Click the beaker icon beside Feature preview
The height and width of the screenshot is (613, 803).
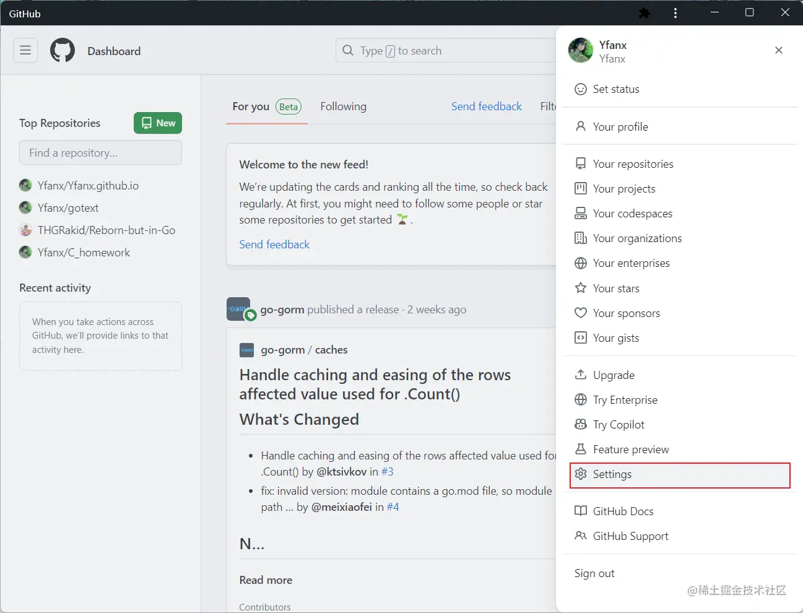pos(581,449)
